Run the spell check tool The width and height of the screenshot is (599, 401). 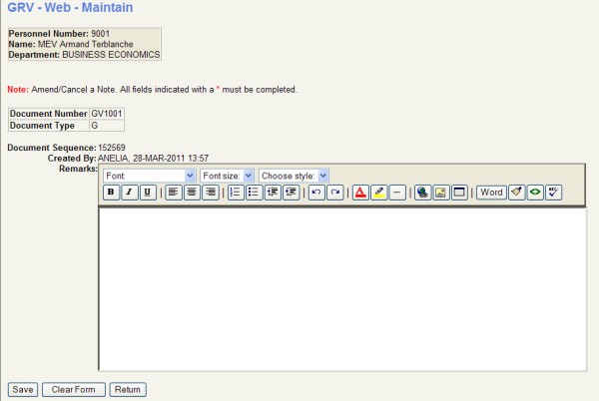pos(553,193)
